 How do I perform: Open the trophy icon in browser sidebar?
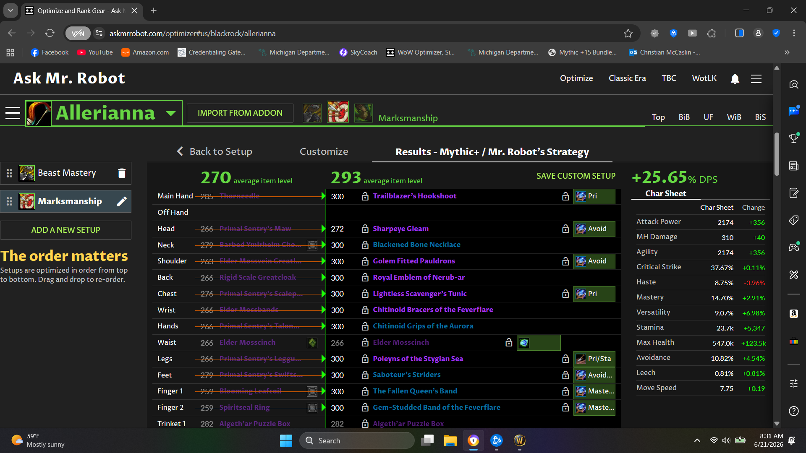[x=793, y=138]
